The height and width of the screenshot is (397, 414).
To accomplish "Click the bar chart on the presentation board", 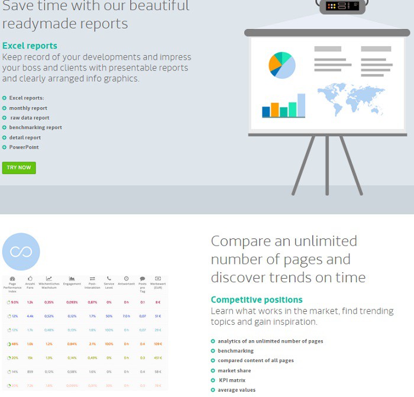I will click(283, 106).
